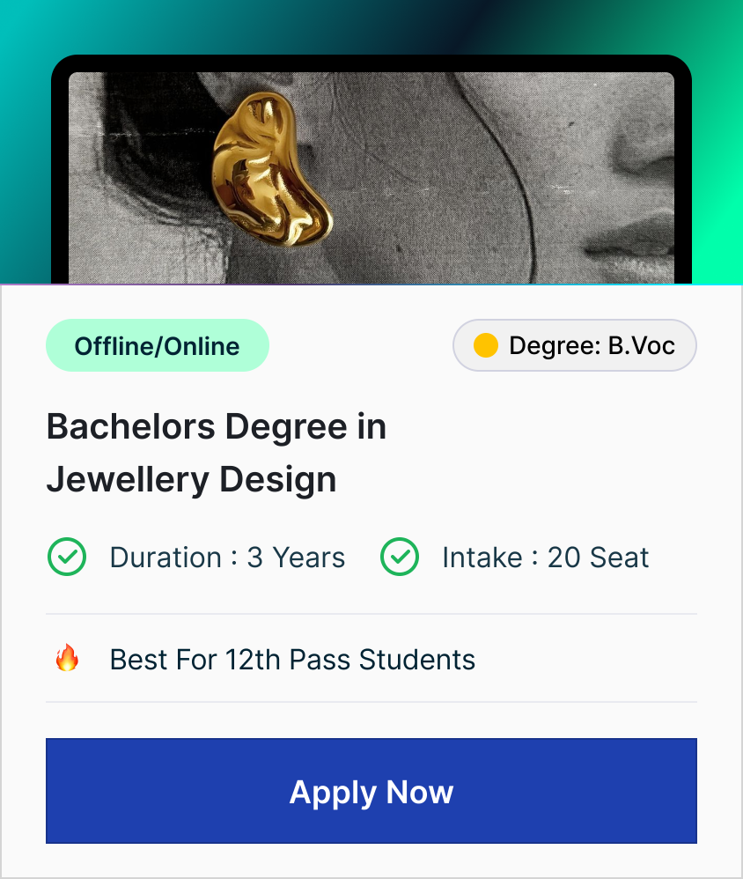Click the yellow dot in Degree badge
This screenshot has width=743, height=879.
pos(485,345)
